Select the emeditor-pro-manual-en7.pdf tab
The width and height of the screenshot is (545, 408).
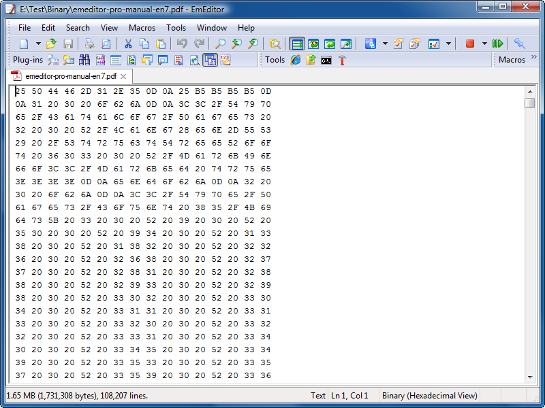(x=69, y=76)
